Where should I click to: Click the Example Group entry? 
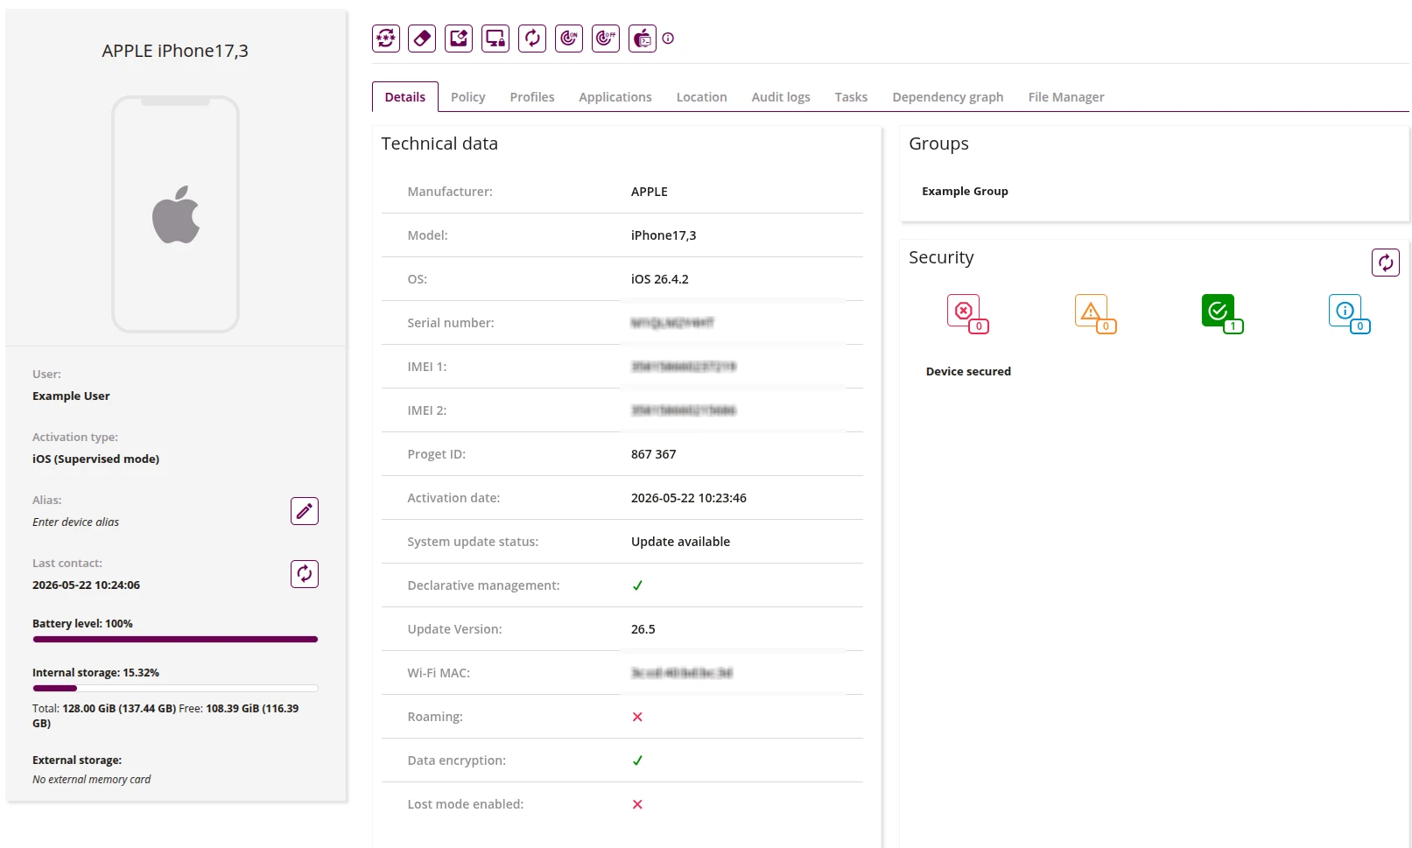(965, 191)
